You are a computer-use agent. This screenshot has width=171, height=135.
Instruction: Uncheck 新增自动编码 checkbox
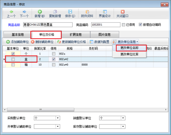coord(140,25)
